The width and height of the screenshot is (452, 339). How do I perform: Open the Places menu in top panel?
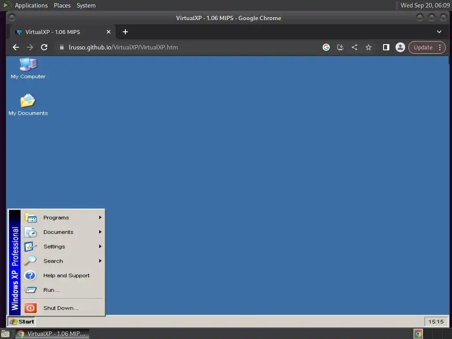[62, 5]
